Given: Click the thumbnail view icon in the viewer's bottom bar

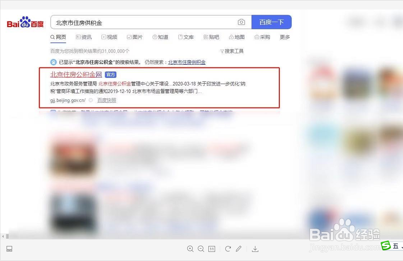Looking at the screenshot, I should pyautogui.click(x=9, y=249).
